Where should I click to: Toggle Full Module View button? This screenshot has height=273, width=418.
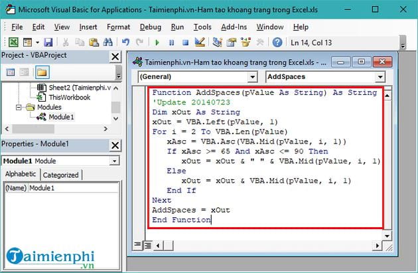pos(147,245)
